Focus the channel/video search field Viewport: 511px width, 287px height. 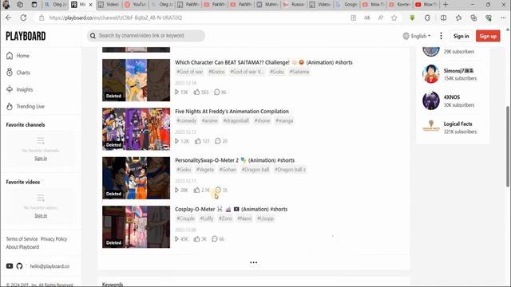click(146, 36)
